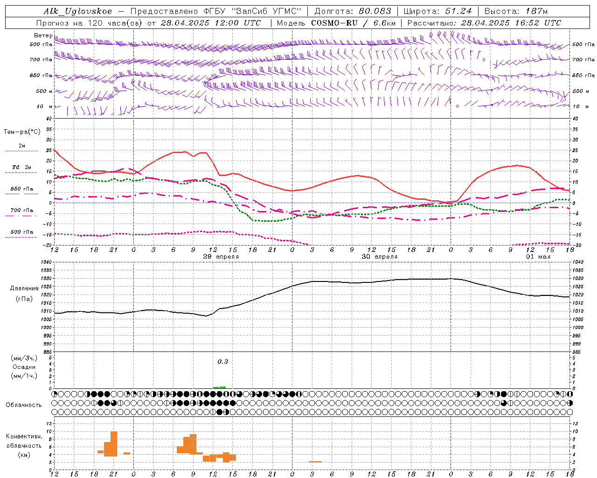
Task: Click the '500 м' wind level label on left
Action: point(44,91)
